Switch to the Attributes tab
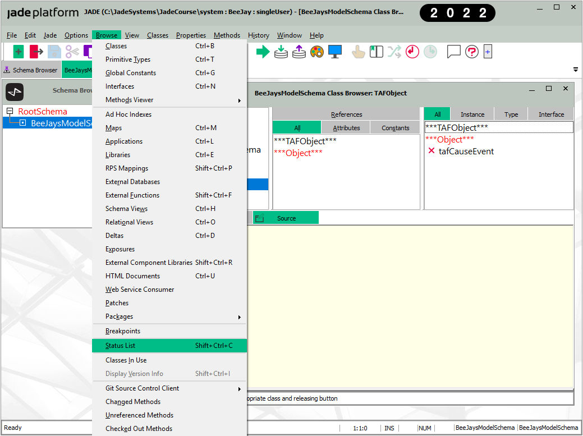This screenshot has width=583, height=436. click(x=346, y=128)
